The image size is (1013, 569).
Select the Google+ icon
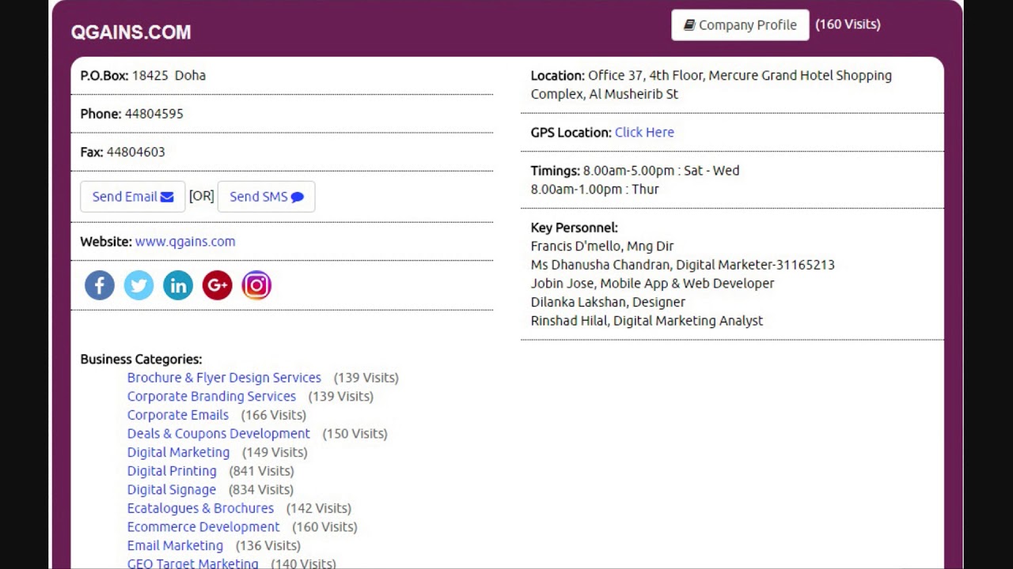[217, 284]
